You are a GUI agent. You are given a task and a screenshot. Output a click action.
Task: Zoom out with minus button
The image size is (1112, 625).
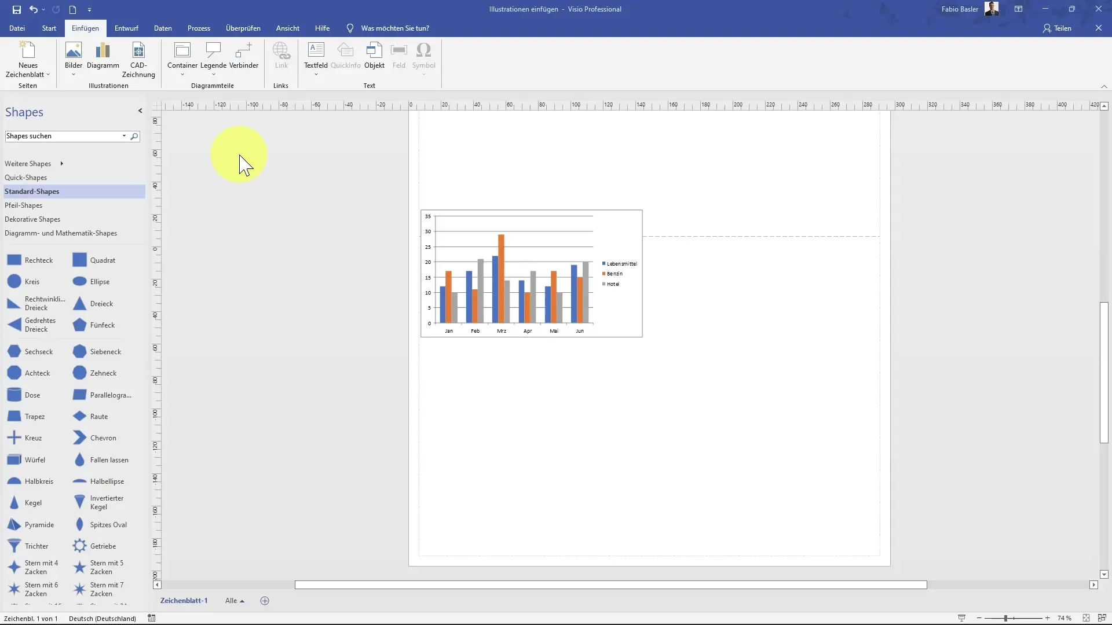pos(979,618)
